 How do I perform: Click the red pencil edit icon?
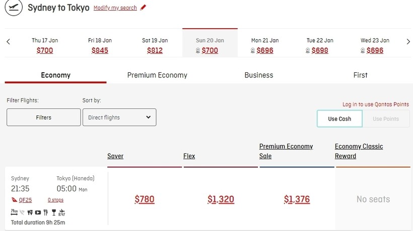pyautogui.click(x=143, y=8)
